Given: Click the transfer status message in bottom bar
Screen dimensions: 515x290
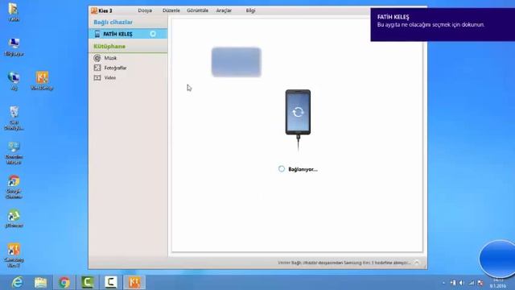Looking at the screenshot, I should 344,263.
